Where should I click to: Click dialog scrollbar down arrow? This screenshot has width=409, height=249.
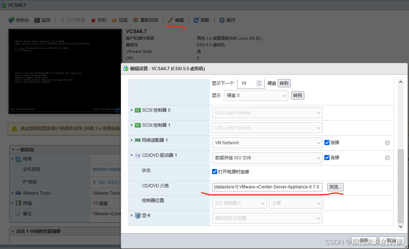401,227
